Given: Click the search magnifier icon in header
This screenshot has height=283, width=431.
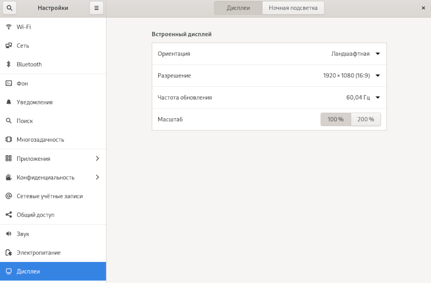Looking at the screenshot, I should click(9, 8).
